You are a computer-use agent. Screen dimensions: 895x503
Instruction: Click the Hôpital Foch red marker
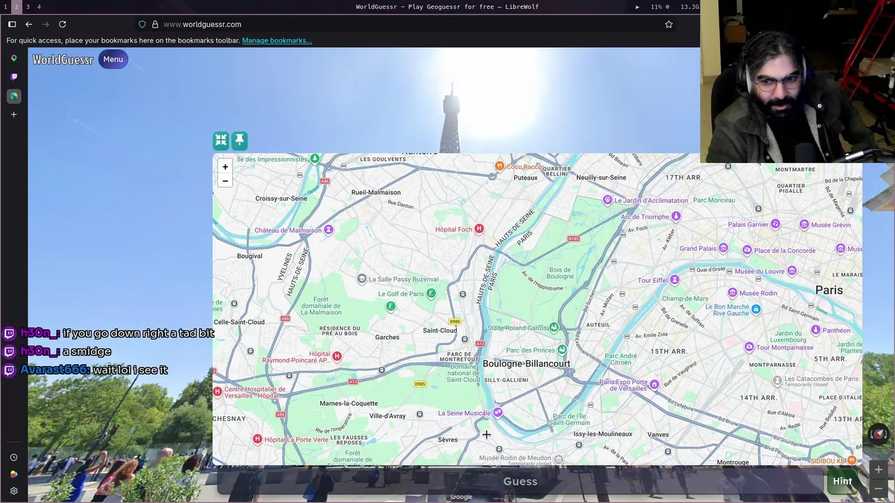[479, 229]
